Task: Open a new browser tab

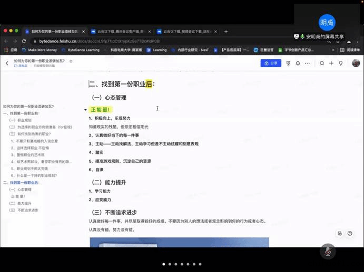Action: click(226, 32)
